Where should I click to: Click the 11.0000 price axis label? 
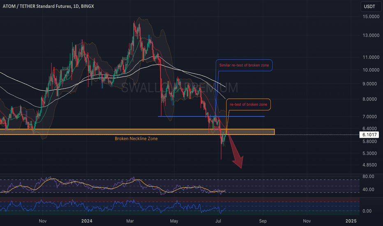[371, 57]
